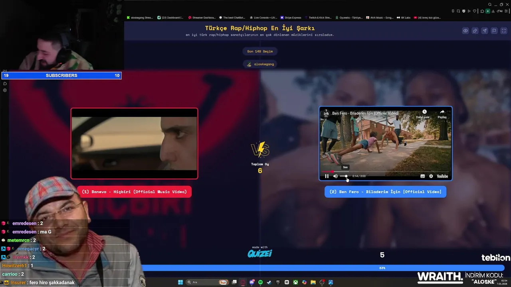This screenshot has width=511, height=287.
Task: Open Discord from the taskbar
Action: click(252, 282)
